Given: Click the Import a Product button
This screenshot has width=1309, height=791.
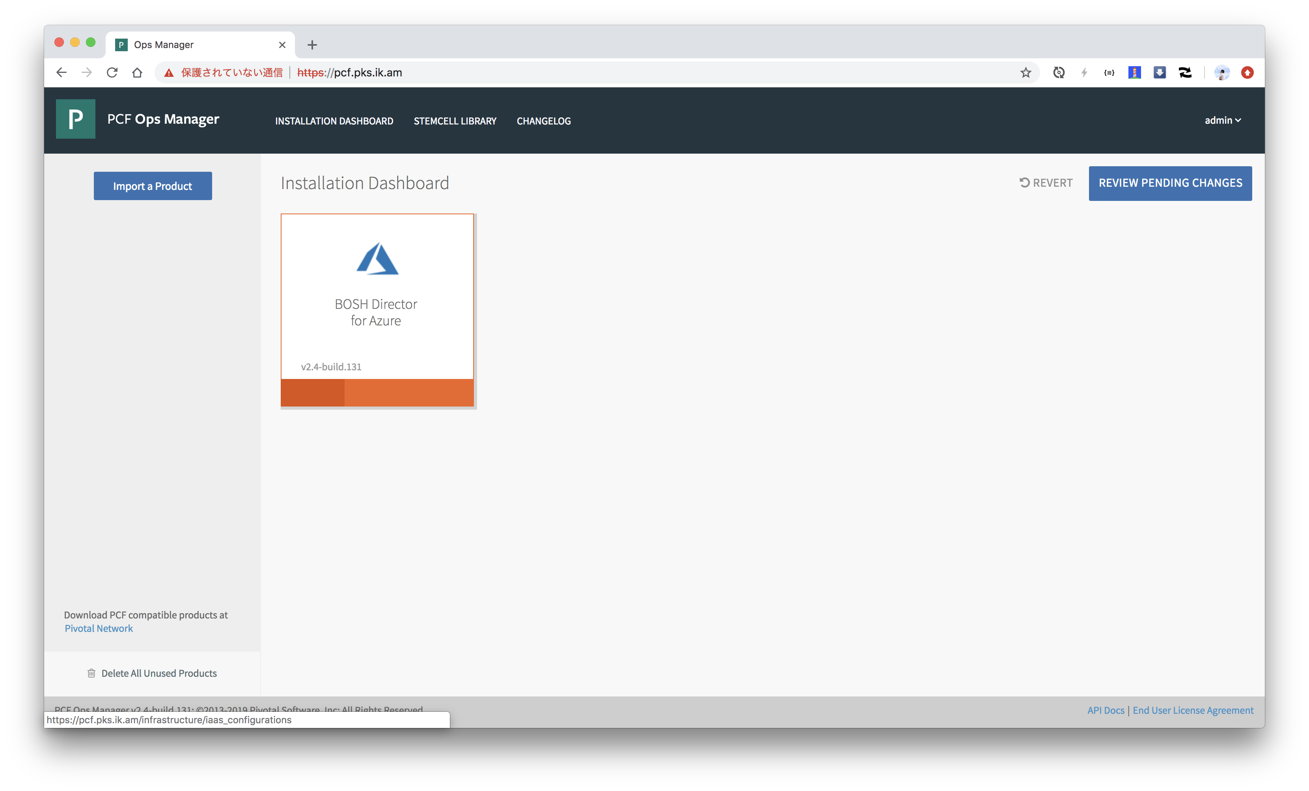Looking at the screenshot, I should [153, 186].
